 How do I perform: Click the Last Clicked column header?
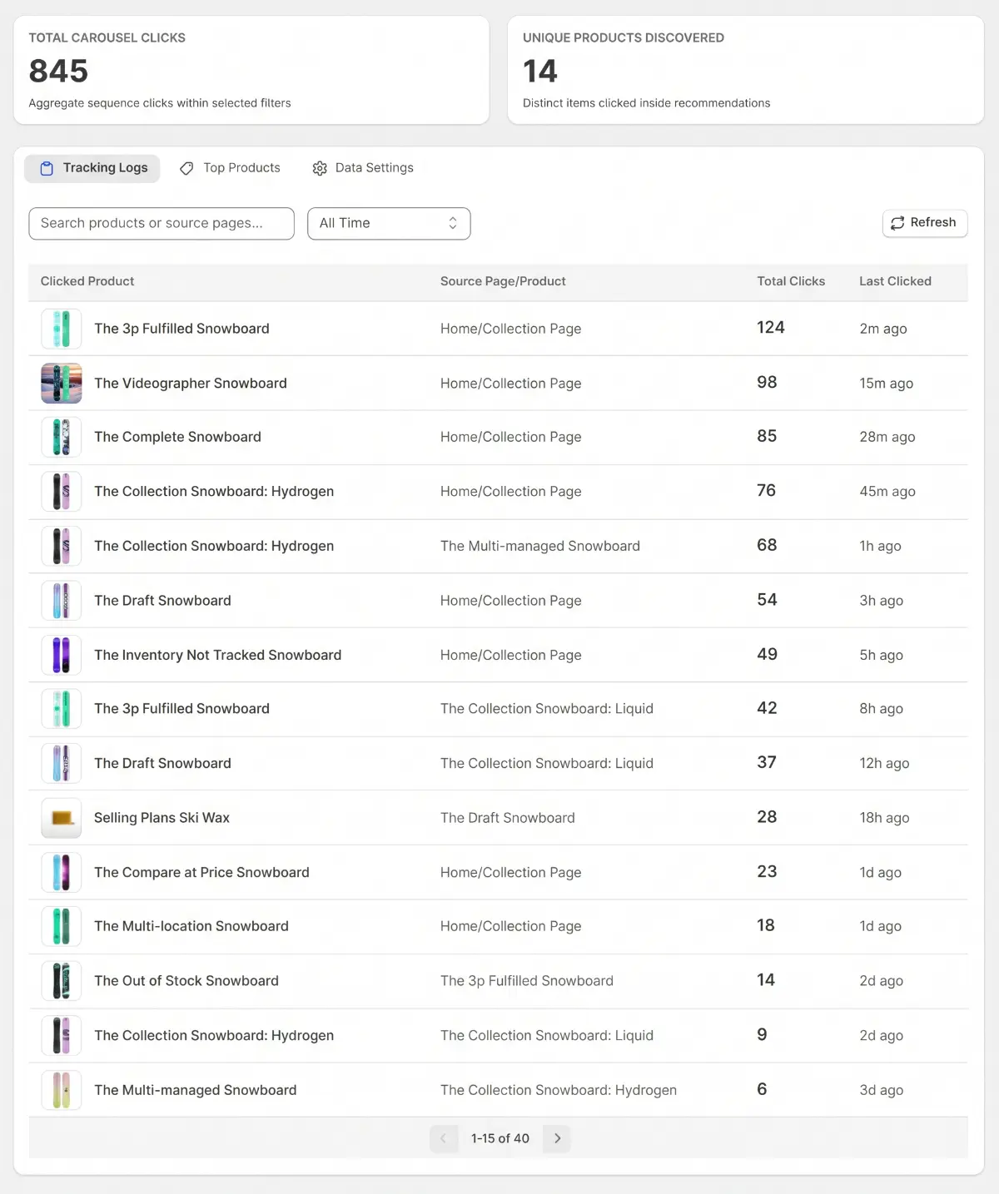895,281
